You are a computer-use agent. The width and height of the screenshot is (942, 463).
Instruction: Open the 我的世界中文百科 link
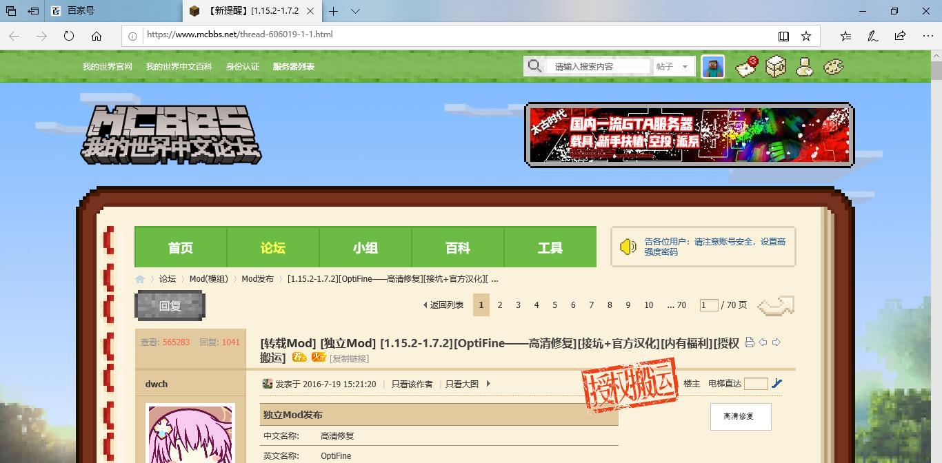(179, 67)
